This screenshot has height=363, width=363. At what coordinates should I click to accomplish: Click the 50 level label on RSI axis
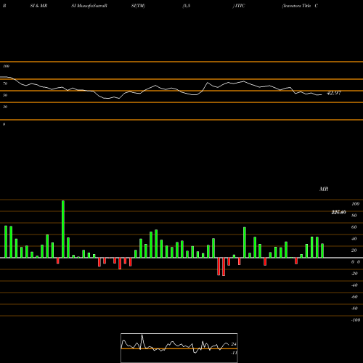(x=5, y=95)
